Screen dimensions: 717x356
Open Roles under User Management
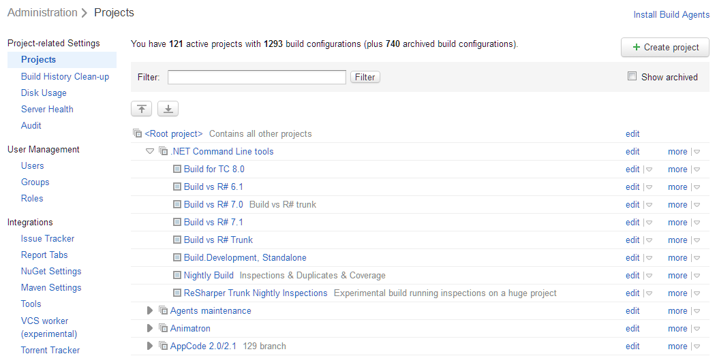[32, 199]
